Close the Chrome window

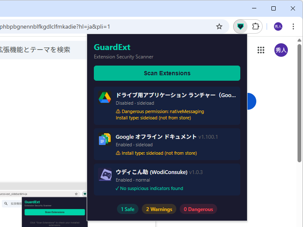[293, 8]
